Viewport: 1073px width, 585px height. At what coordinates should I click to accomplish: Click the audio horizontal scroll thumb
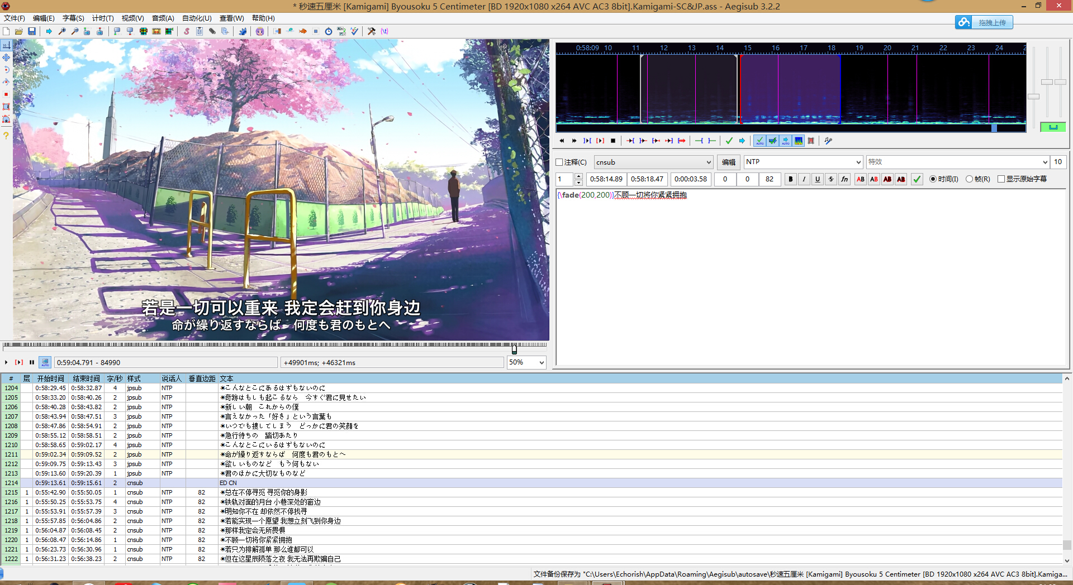(x=994, y=128)
